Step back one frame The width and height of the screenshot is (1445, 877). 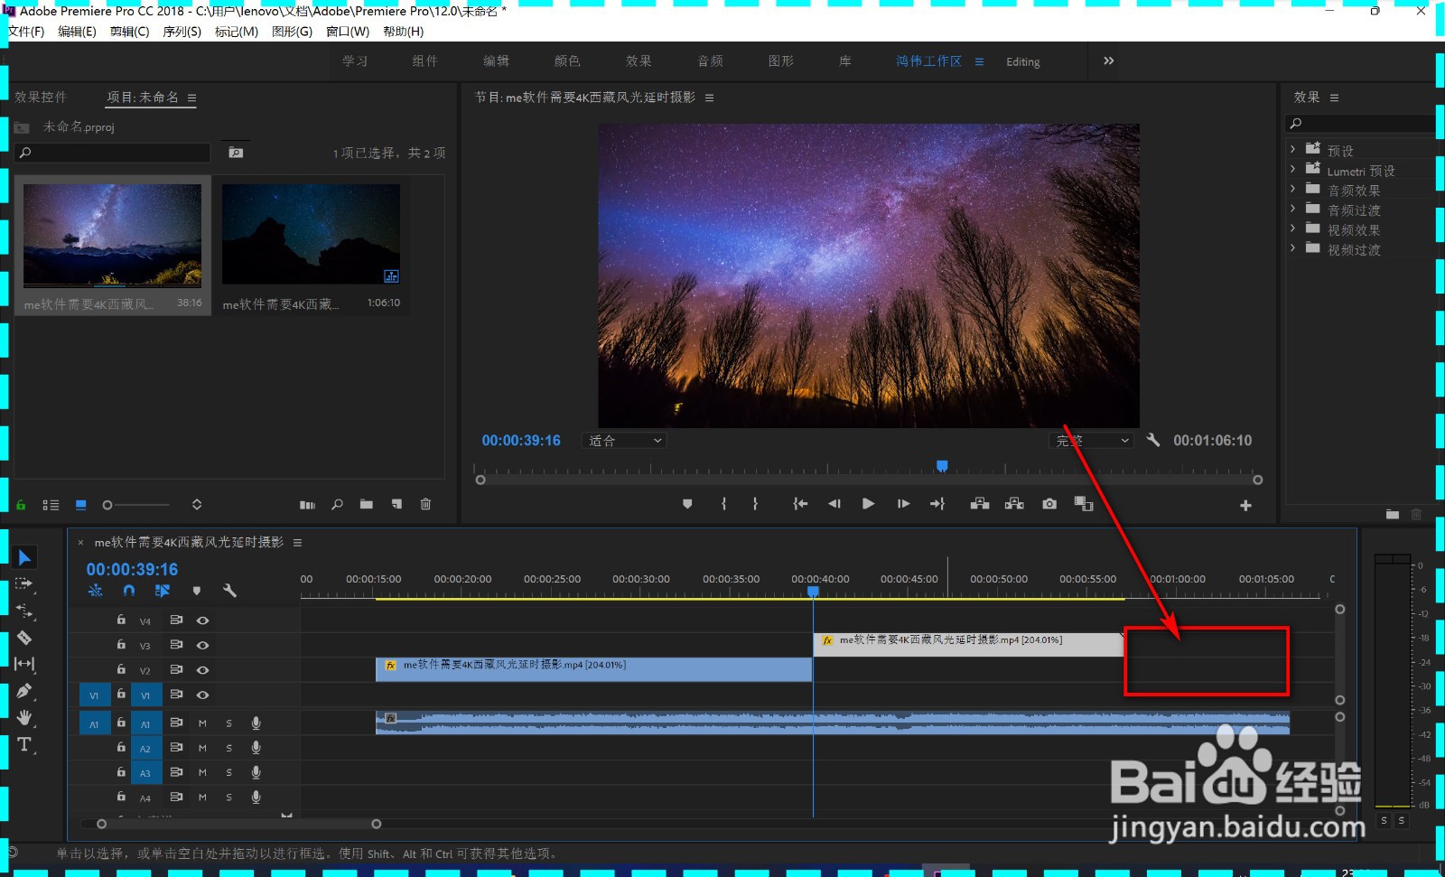[x=834, y=504]
